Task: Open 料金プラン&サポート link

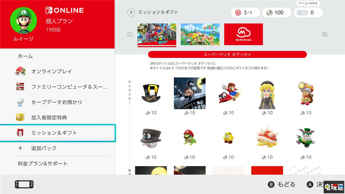Action: [x=43, y=164]
